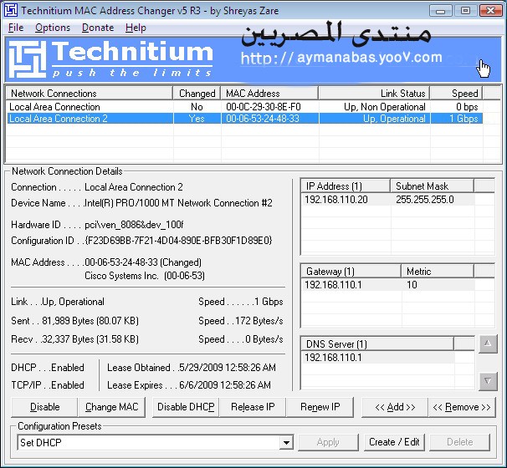The width and height of the screenshot is (507, 468).
Task: Click the << Remove >> button
Action: (462, 407)
